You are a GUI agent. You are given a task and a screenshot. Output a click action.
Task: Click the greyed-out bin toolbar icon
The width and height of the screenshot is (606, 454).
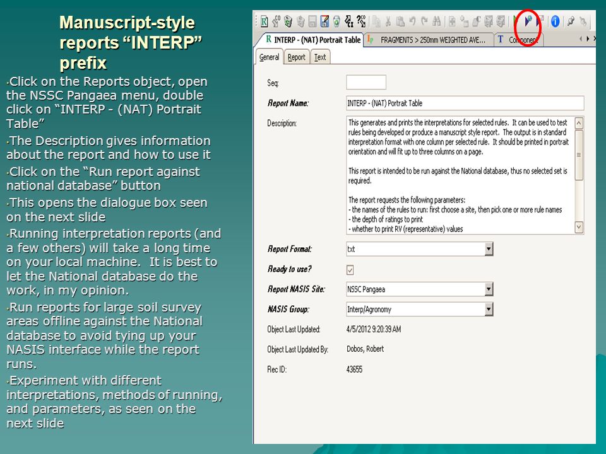click(300, 21)
